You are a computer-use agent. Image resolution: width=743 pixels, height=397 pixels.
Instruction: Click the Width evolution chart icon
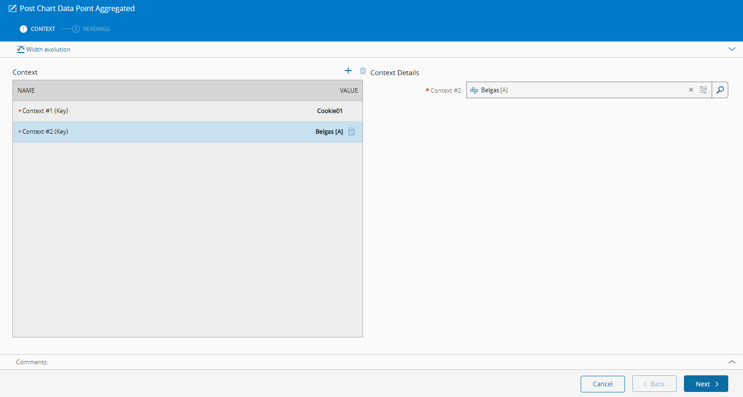coord(21,49)
